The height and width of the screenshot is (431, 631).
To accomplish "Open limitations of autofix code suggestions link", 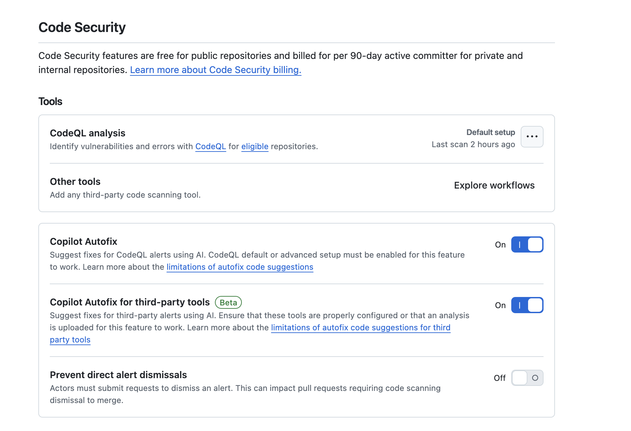I will (x=240, y=267).
